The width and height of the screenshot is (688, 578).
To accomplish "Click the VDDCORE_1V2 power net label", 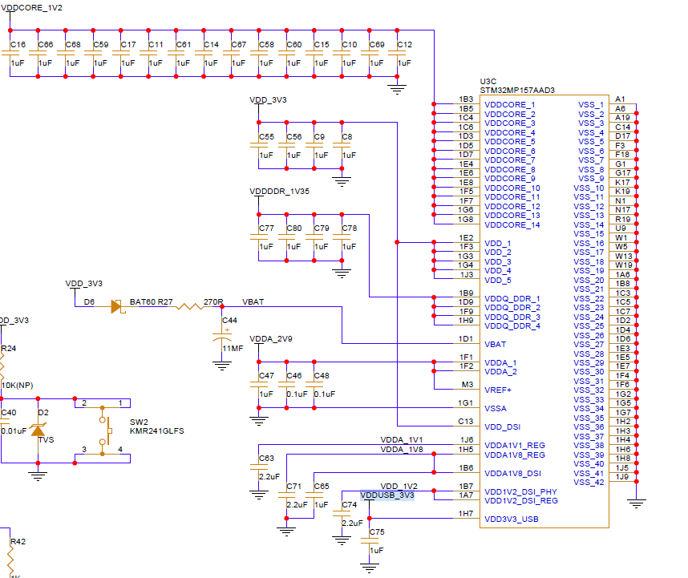I will click(31, 7).
